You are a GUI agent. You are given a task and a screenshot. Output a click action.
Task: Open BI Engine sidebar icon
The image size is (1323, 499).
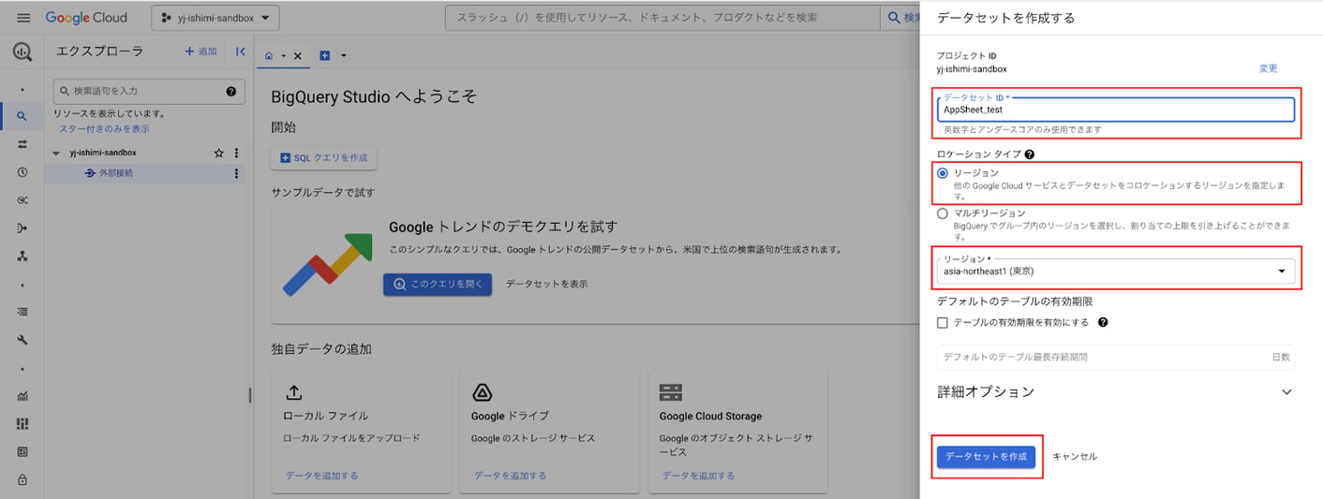pos(22,451)
